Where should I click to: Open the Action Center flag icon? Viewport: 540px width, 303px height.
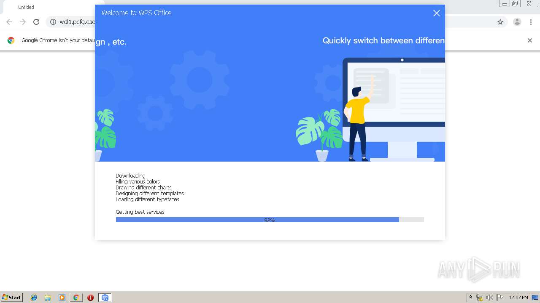(500, 298)
